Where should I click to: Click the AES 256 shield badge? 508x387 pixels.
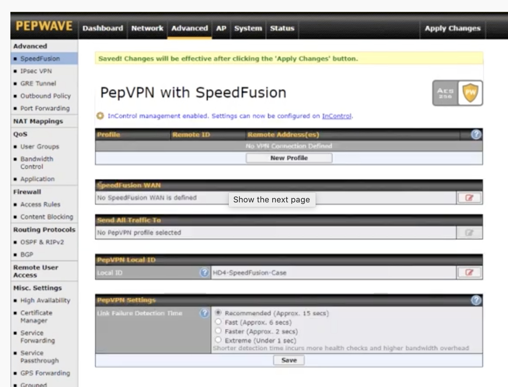coord(457,93)
